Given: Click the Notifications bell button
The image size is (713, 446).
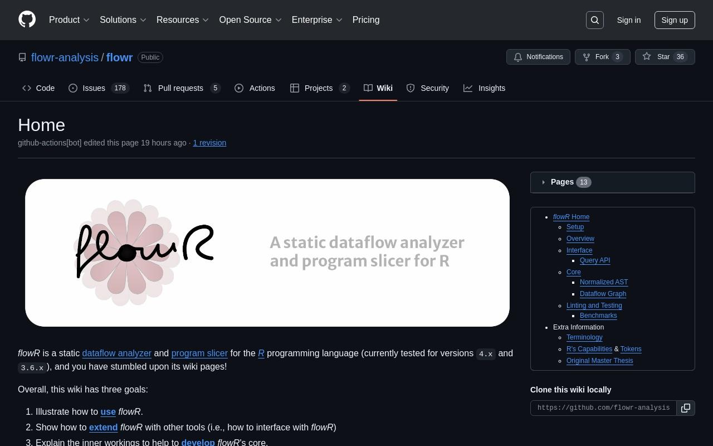Looking at the screenshot, I should [538, 57].
